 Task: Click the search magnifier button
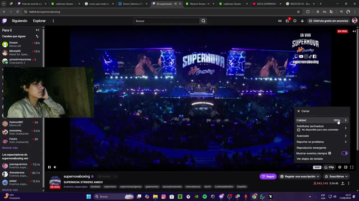click(203, 21)
